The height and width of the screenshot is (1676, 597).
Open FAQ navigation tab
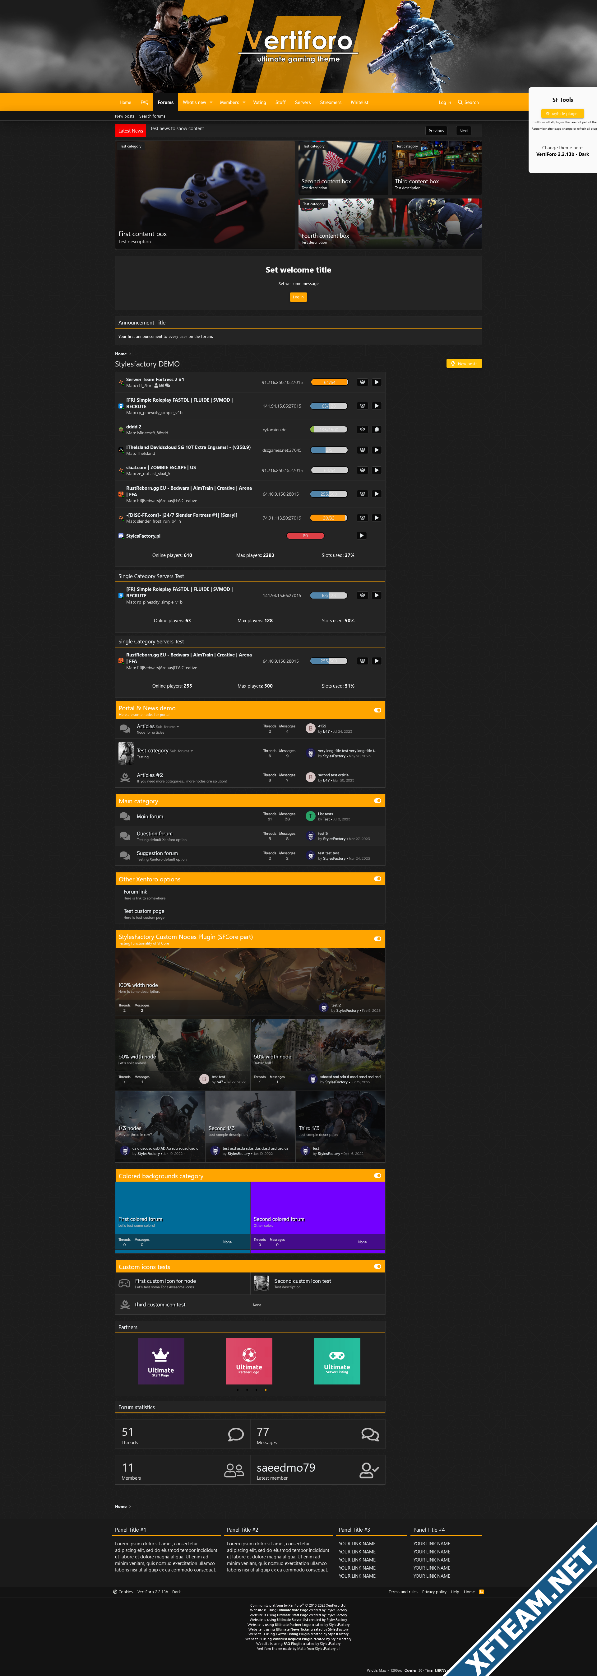coord(144,102)
